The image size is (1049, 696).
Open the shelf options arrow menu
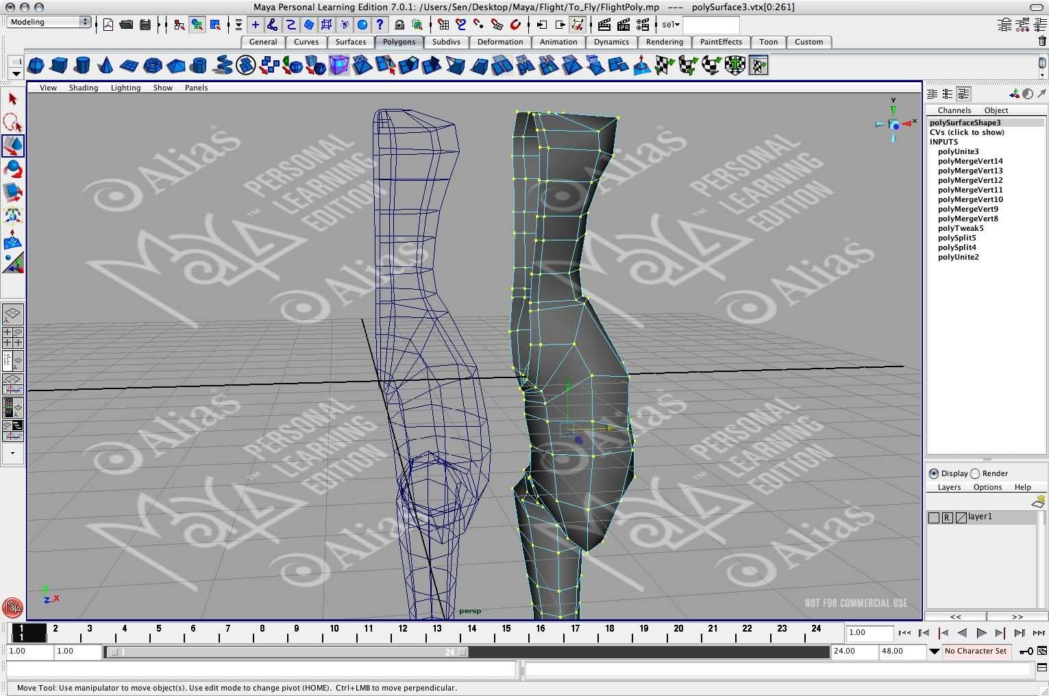(x=16, y=73)
